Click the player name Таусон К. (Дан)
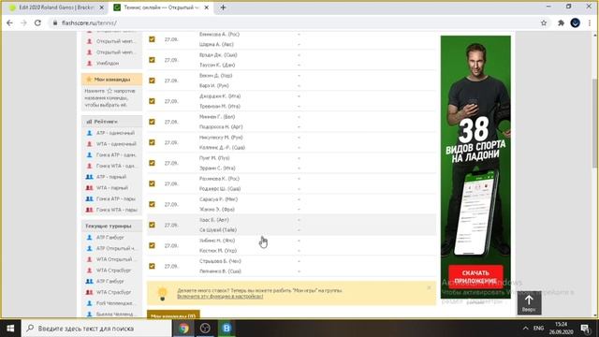 point(217,65)
